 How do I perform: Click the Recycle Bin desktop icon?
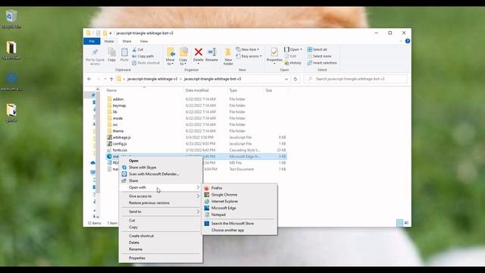click(11, 19)
